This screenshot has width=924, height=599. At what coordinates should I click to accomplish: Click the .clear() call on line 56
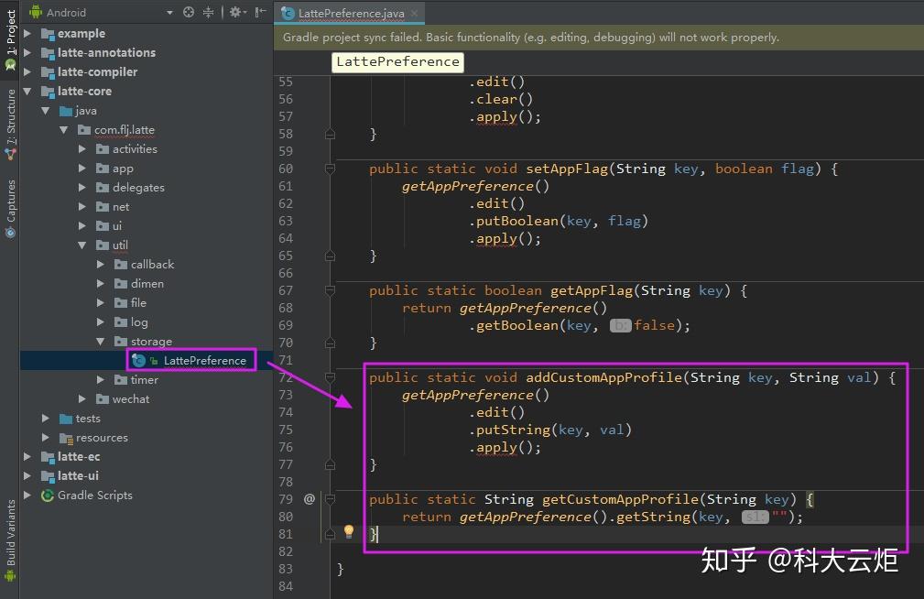pos(501,99)
